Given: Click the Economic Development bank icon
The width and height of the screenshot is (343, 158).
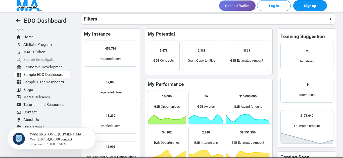Looking at the screenshot, I should pos(19,67).
